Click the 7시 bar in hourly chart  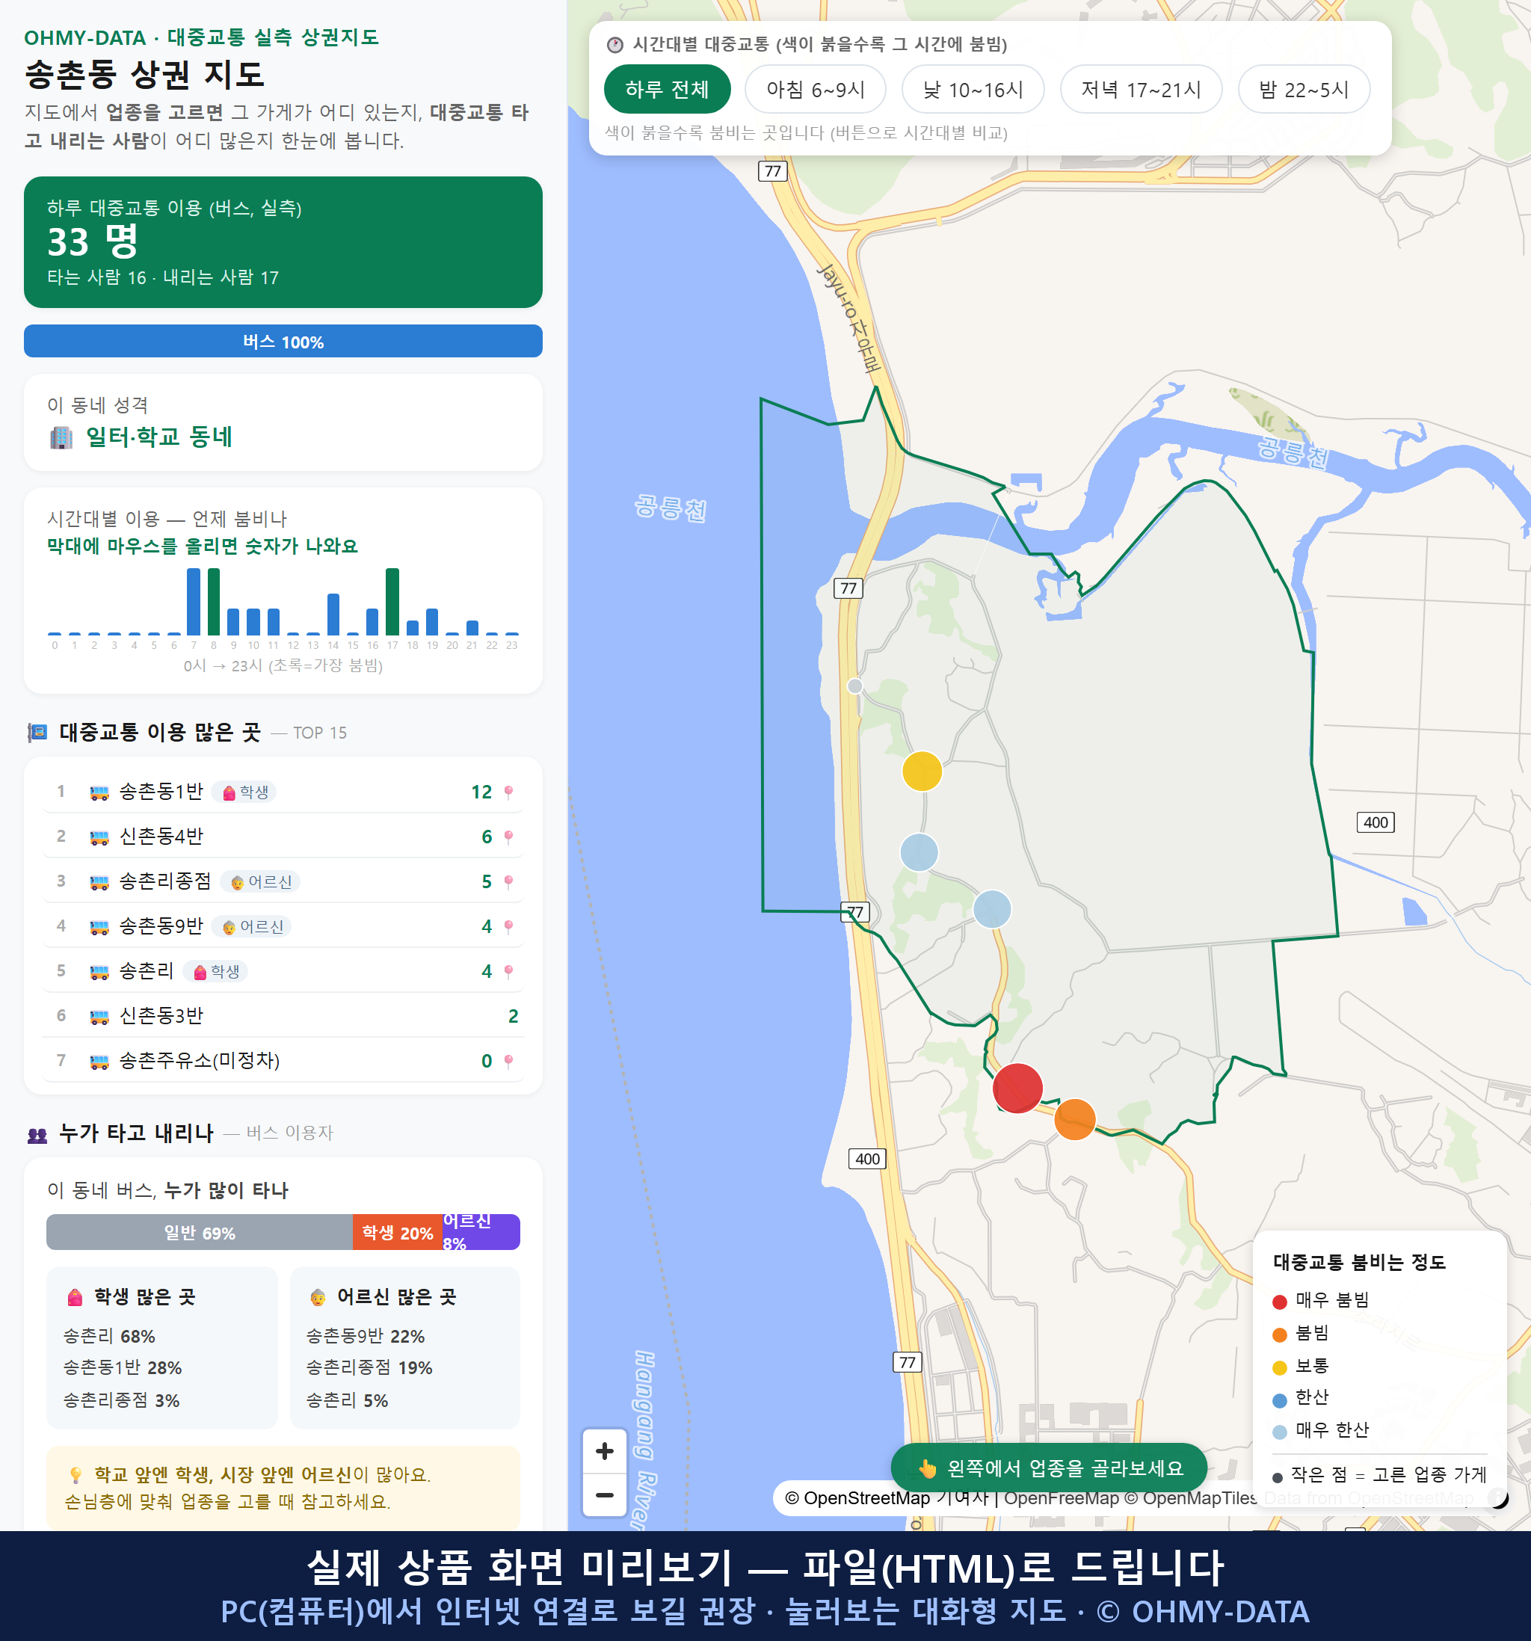pos(194,601)
